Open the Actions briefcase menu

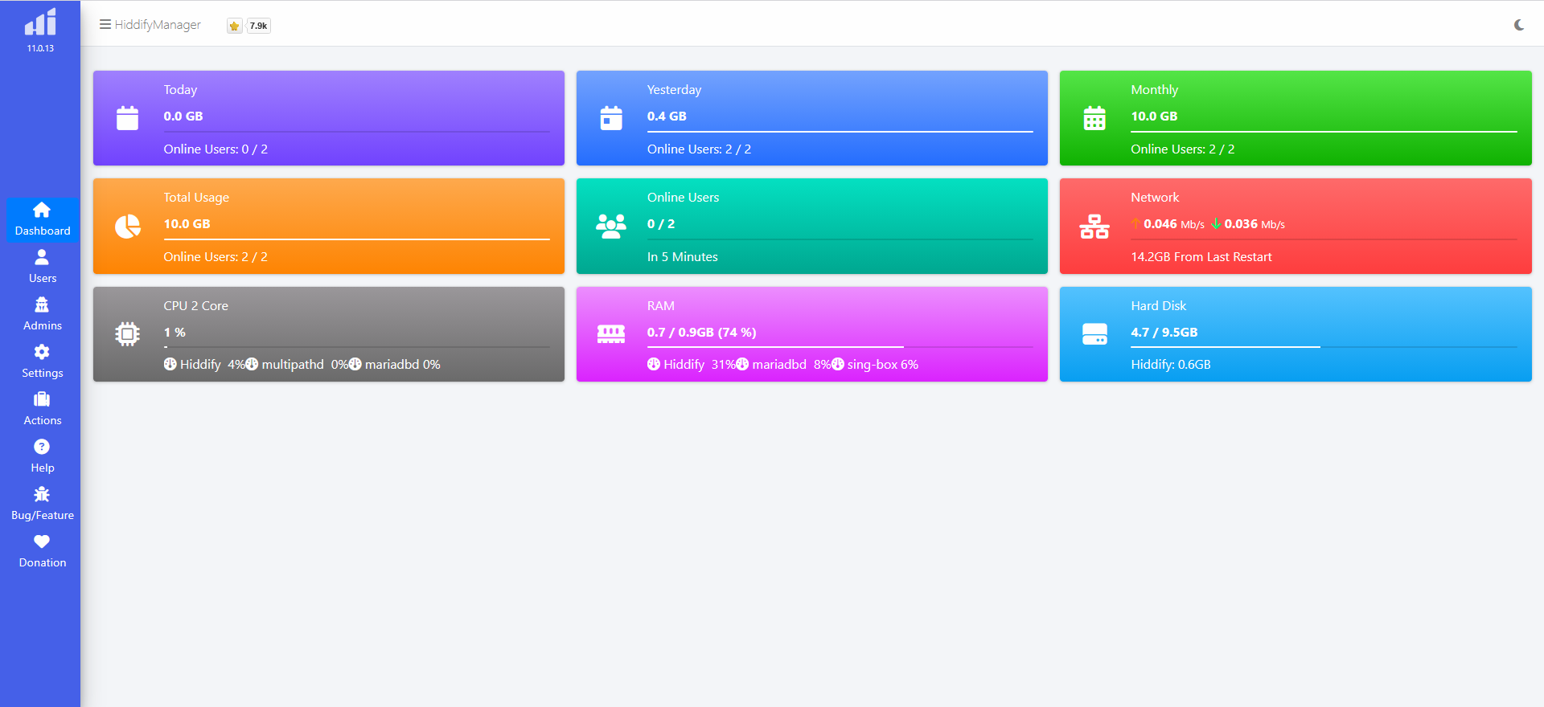coord(42,409)
